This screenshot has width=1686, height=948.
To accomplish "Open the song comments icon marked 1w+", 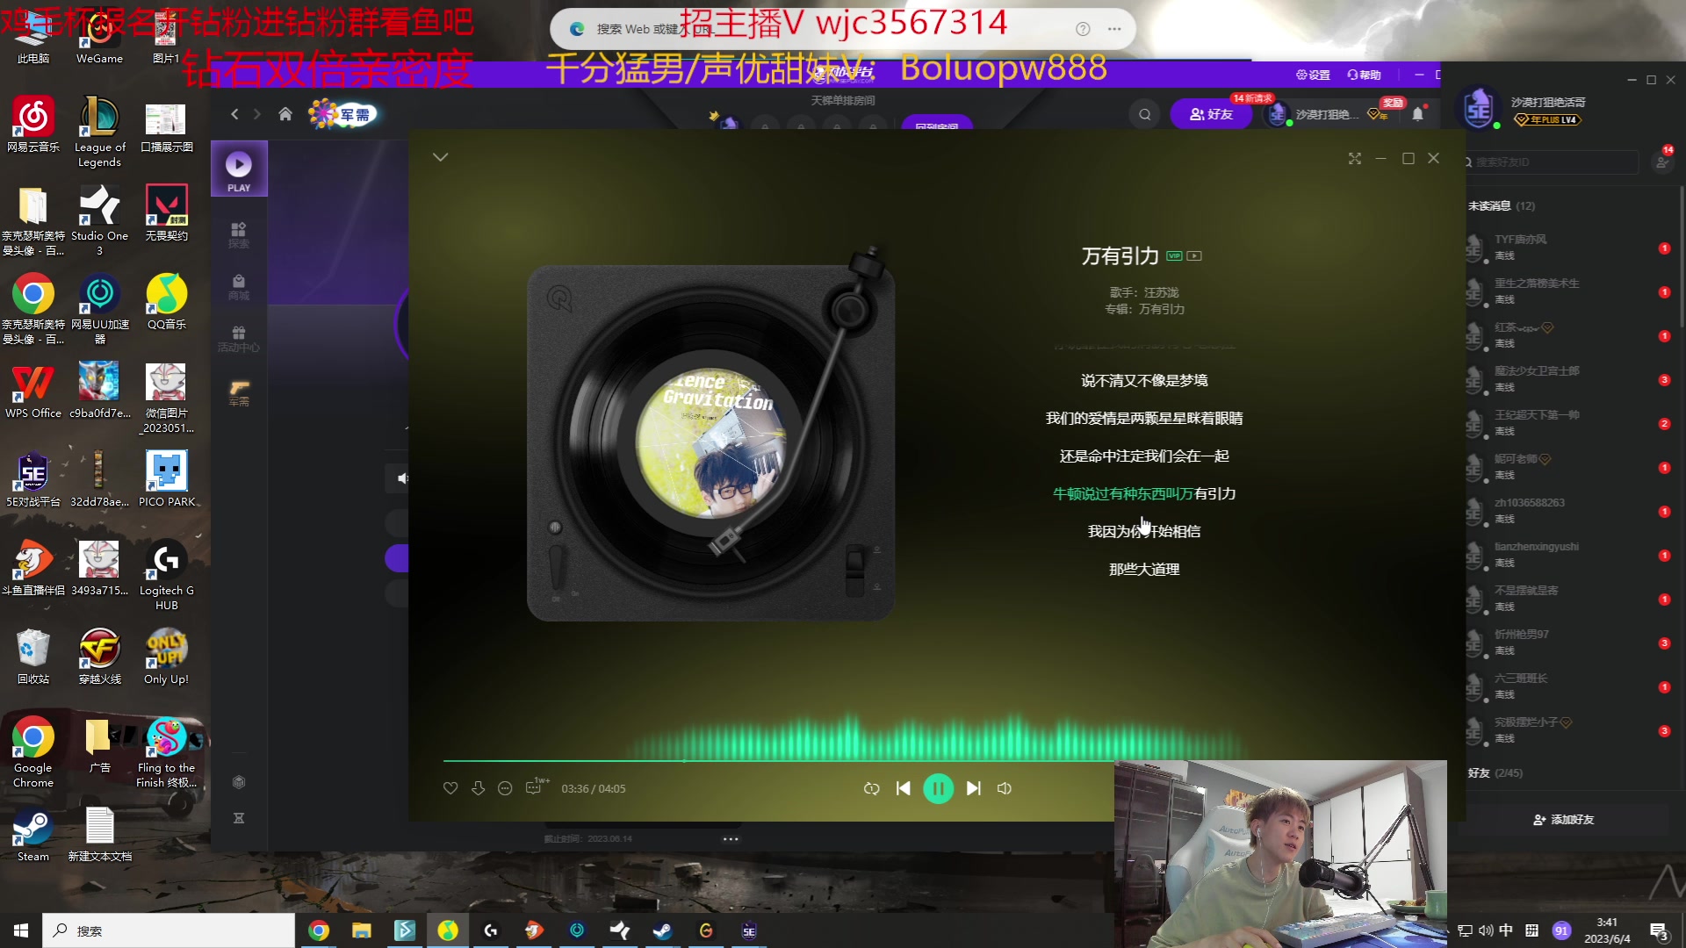I will pyautogui.click(x=535, y=787).
